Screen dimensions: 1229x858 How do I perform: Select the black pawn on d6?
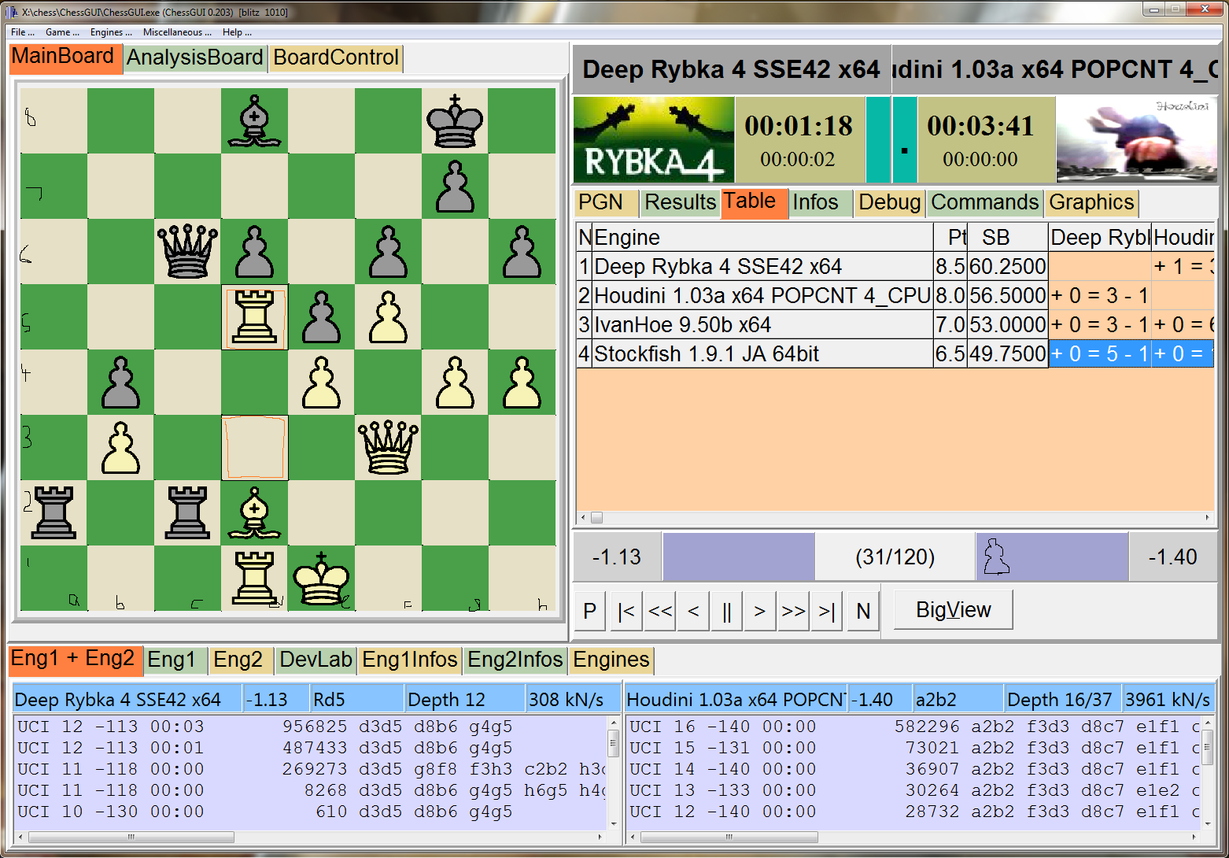pyautogui.click(x=254, y=252)
